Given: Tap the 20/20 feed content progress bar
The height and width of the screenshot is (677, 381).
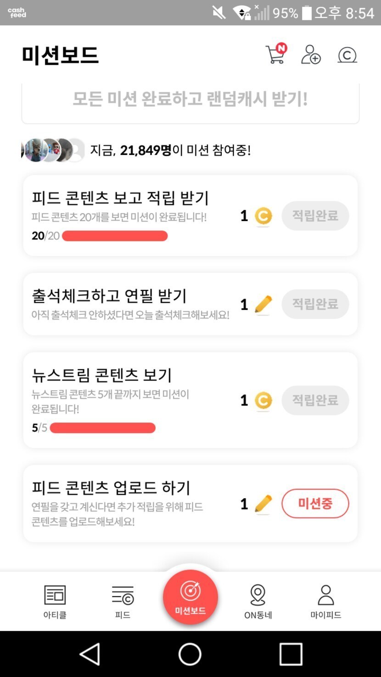Looking at the screenshot, I should click(x=115, y=236).
